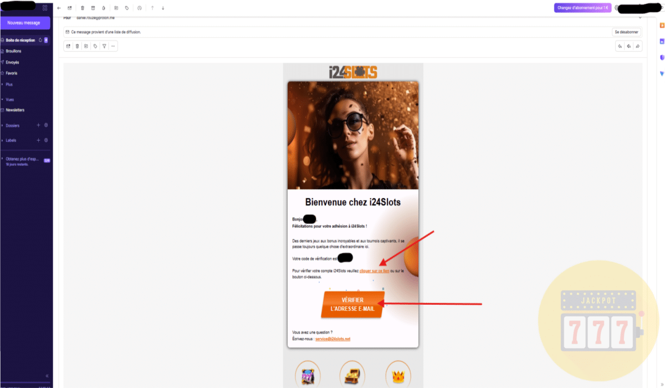
Task: Open the filter icon in message toolbar
Action: click(104, 46)
